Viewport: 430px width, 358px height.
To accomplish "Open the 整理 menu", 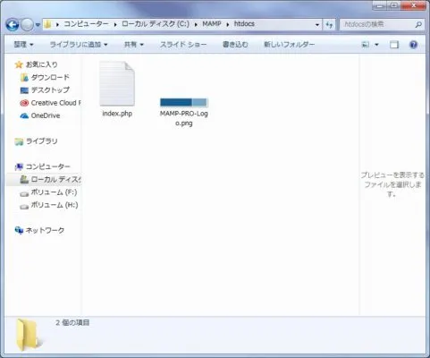I will click(24, 45).
